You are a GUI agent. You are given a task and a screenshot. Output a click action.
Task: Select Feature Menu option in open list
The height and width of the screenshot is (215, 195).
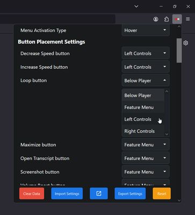point(143,107)
